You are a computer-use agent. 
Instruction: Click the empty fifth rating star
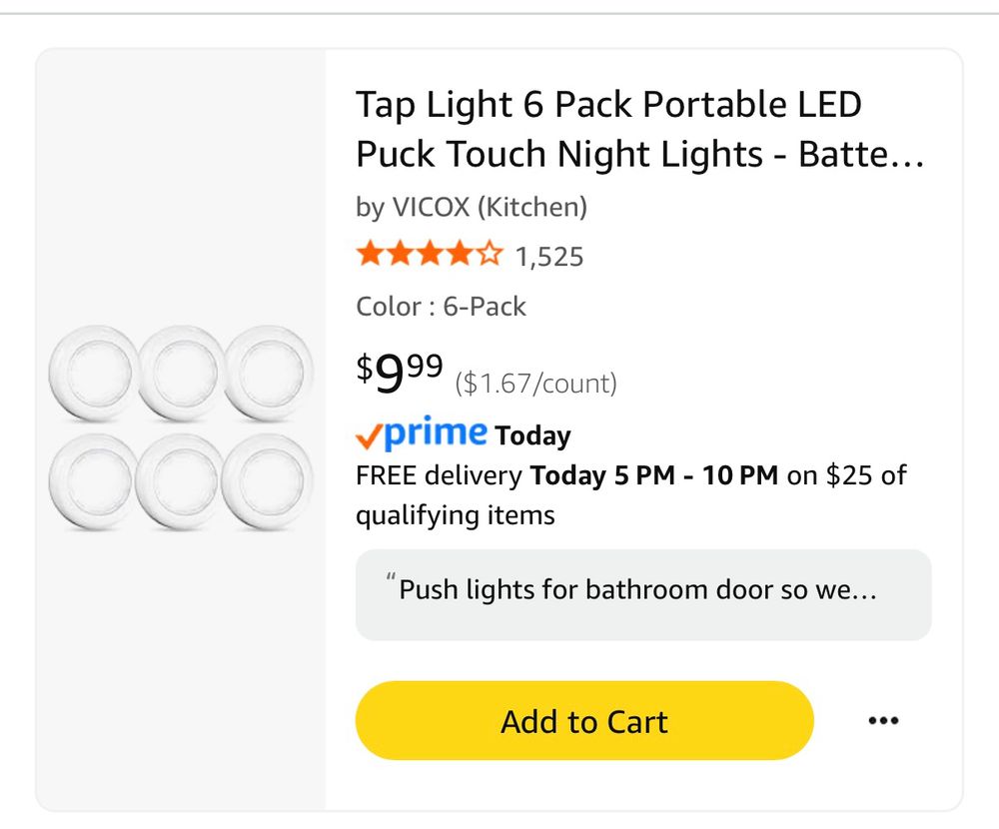point(489,254)
